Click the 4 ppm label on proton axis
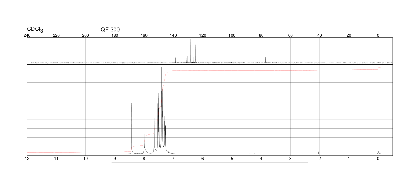Screen dimensions: 418x180 (261, 159)
